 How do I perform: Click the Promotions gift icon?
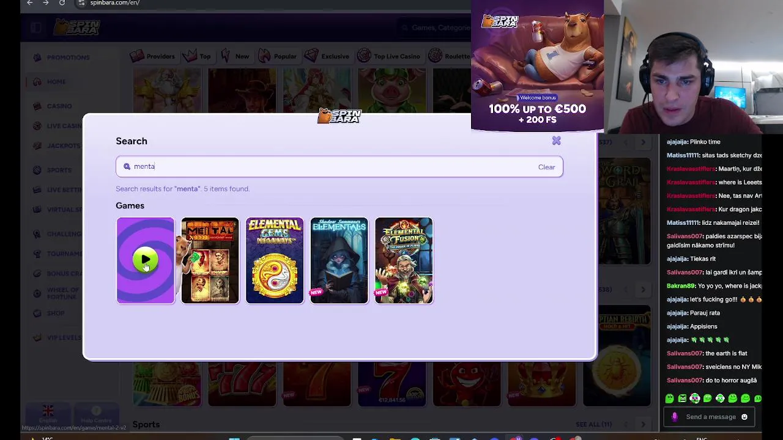(37, 57)
